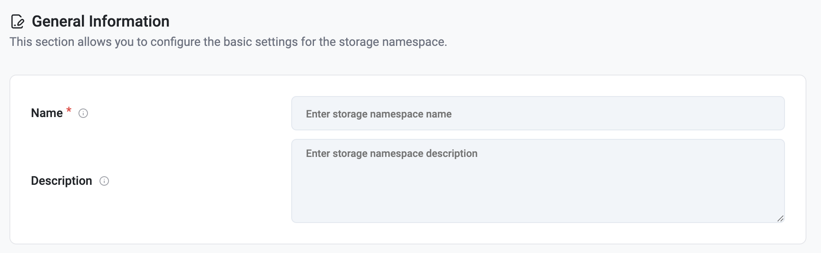
Task: Click right end of the name input
Action: [x=768, y=113]
